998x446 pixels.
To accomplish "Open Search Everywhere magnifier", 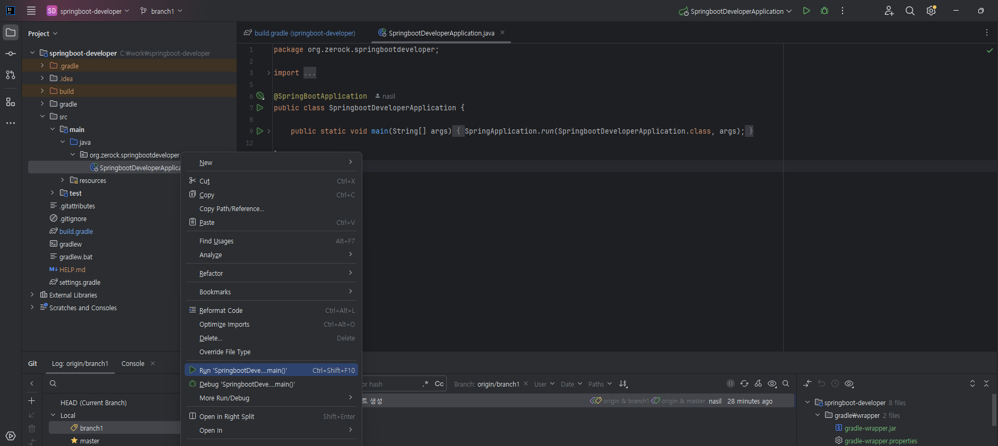I will (910, 11).
